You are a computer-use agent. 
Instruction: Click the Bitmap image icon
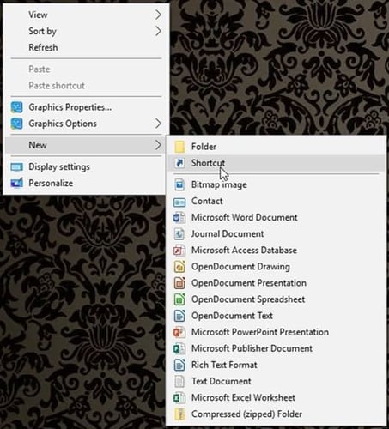coord(179,184)
